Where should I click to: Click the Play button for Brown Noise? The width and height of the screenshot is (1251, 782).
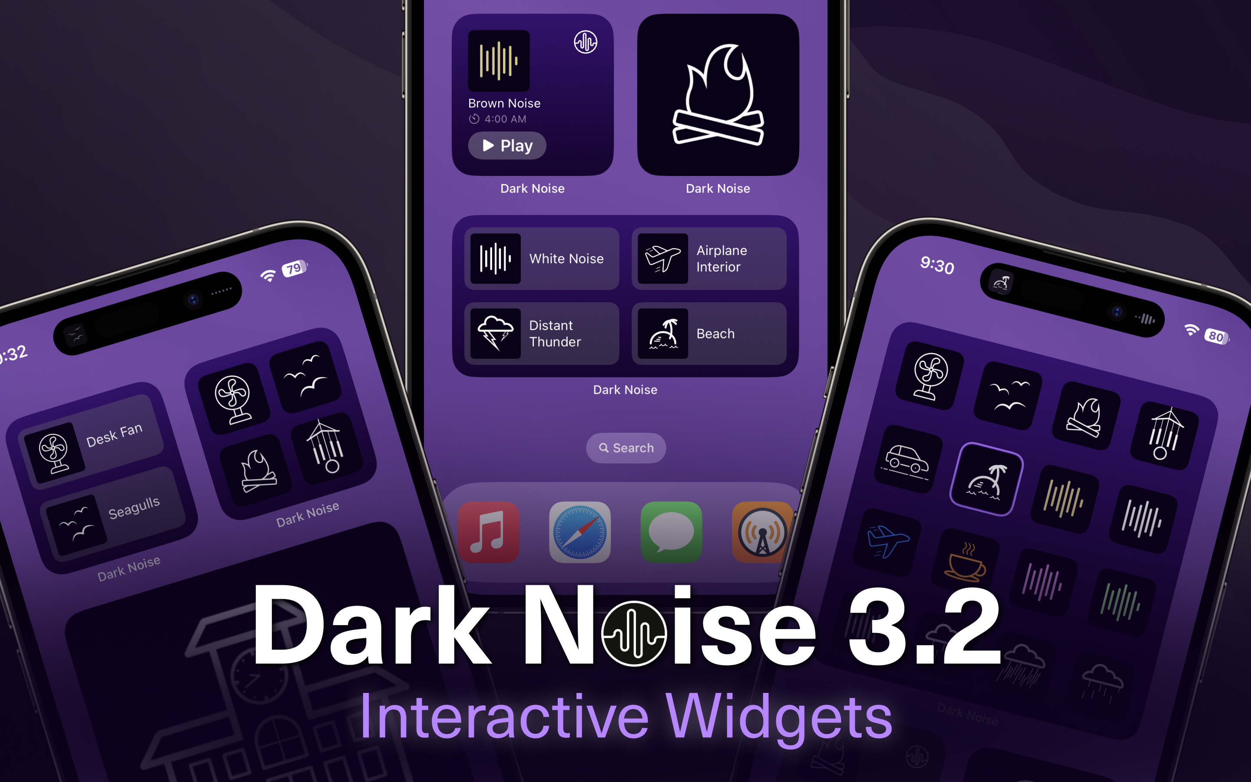tap(508, 145)
